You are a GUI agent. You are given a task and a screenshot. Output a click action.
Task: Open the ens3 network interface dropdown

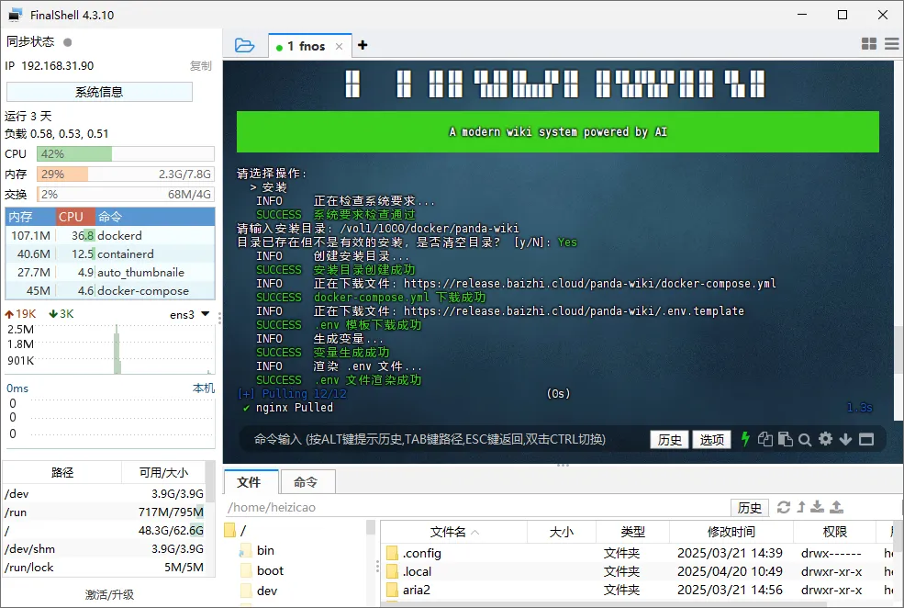pos(190,314)
